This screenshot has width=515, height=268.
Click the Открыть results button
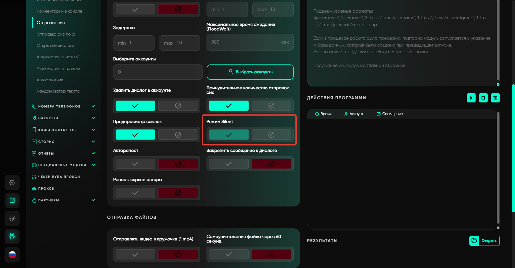click(484, 241)
